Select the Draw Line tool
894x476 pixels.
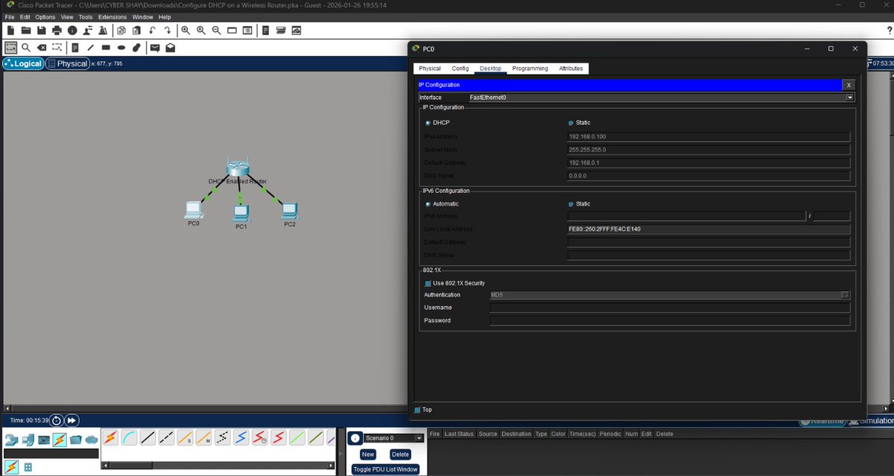(90, 47)
